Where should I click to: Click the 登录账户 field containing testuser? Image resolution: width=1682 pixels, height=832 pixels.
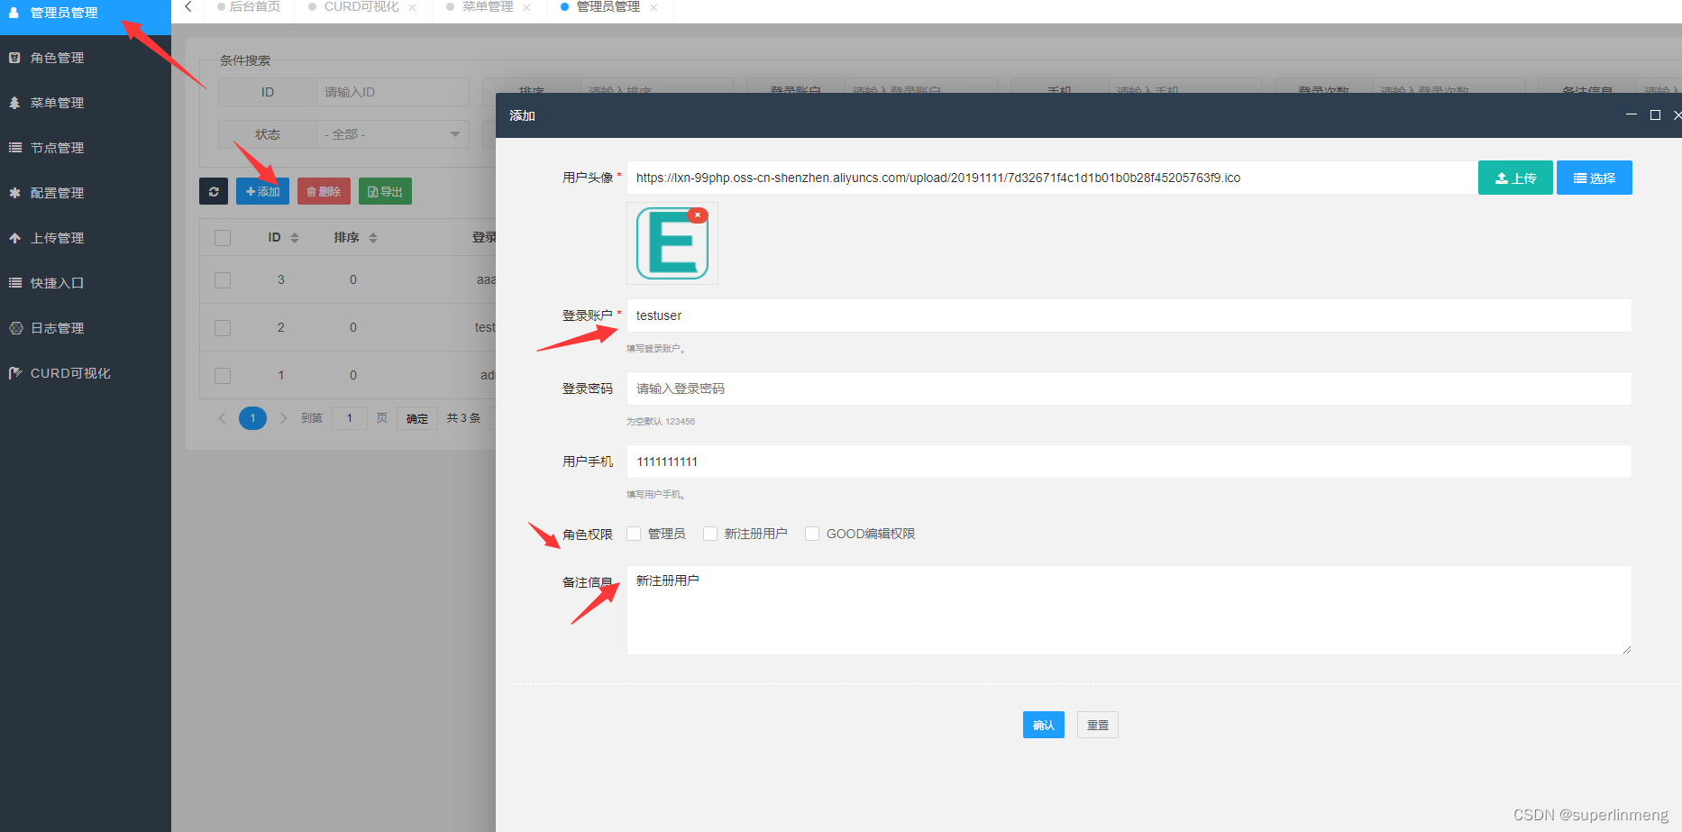[x=1129, y=315]
